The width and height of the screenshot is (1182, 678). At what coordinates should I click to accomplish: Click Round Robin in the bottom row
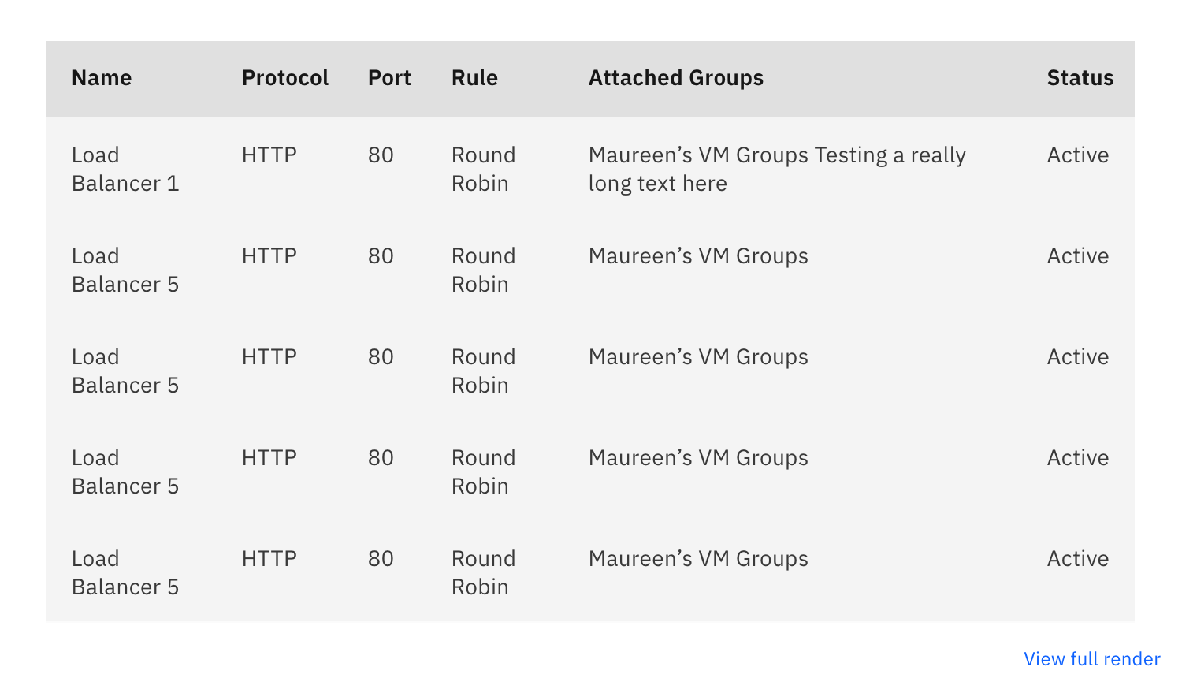tap(482, 572)
